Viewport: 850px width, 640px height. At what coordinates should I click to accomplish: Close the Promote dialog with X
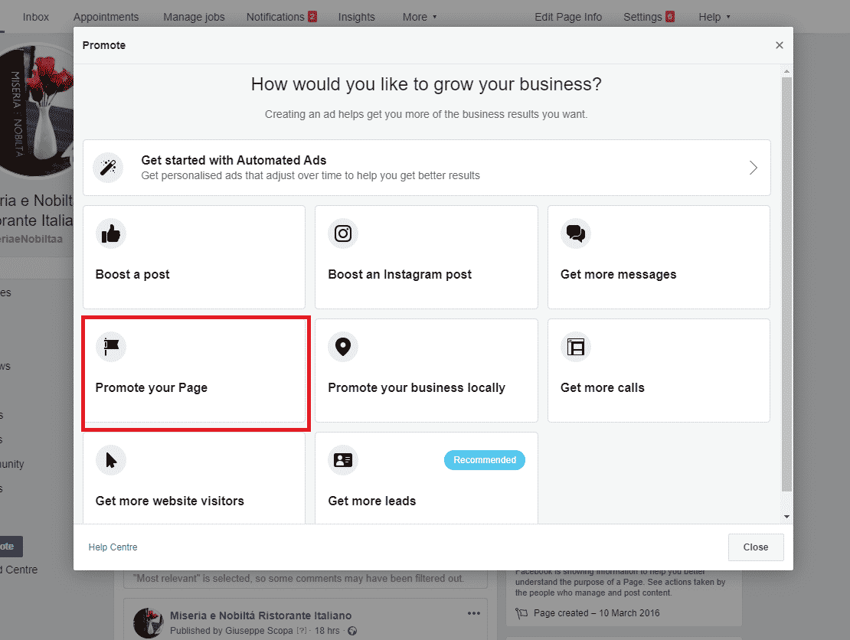pyautogui.click(x=780, y=45)
